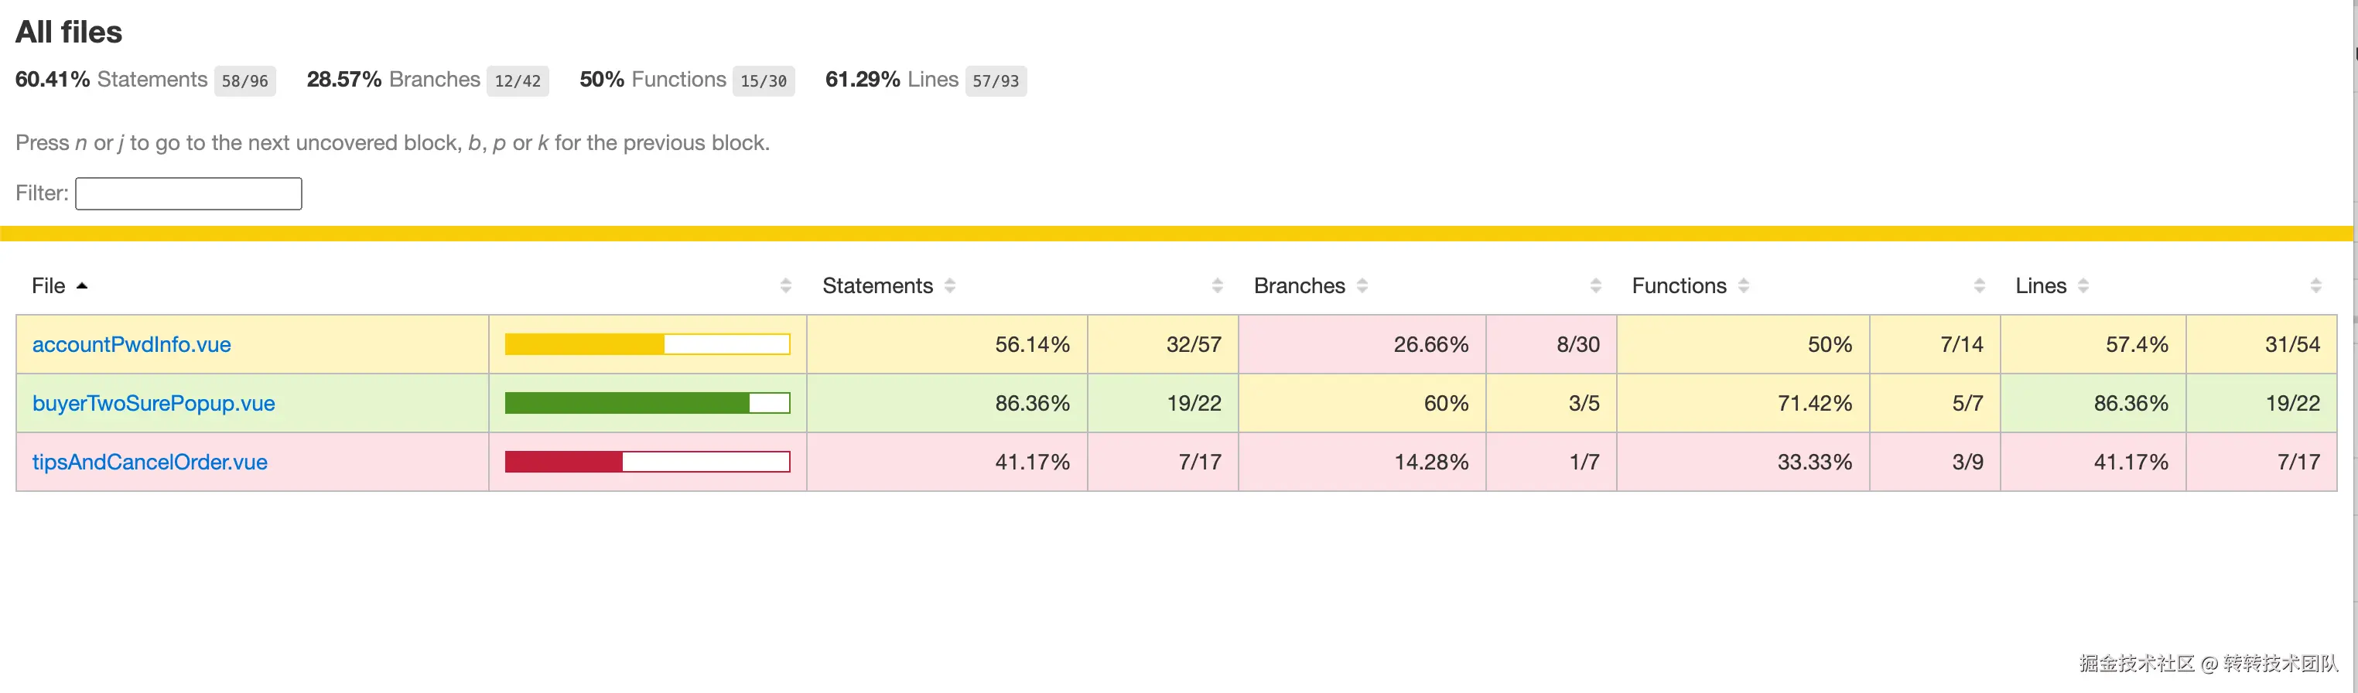Click the red coverage bar for tipsAndCancelOrder.vue
Image resolution: width=2358 pixels, height=693 pixels.
648,463
